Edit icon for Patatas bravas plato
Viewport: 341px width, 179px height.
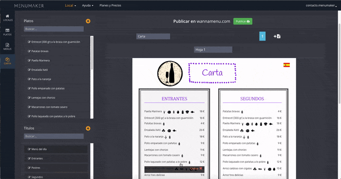29,51
